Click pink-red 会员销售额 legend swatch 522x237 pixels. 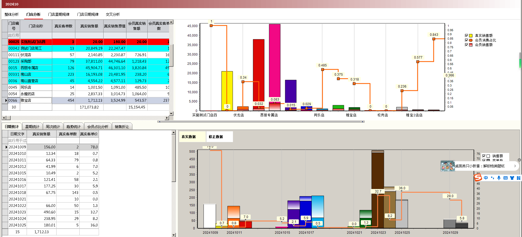(x=471, y=45)
